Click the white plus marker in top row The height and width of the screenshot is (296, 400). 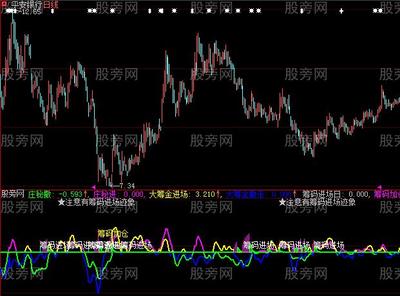(x=341, y=11)
